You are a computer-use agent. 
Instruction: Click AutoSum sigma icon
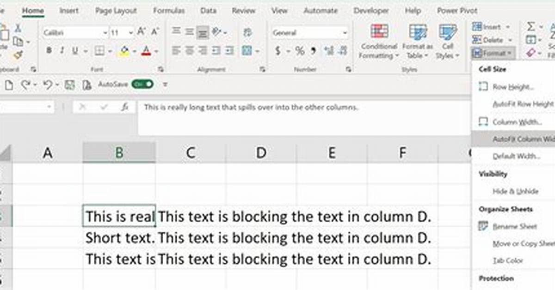click(x=531, y=27)
